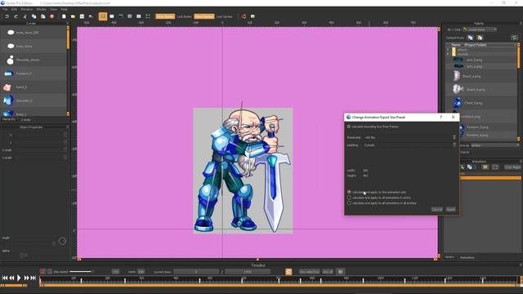
Task: Click Apply in export size dialog
Action: (450, 209)
